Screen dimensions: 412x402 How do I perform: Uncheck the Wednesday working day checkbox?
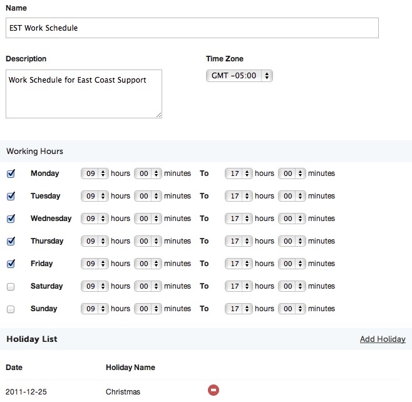point(11,219)
